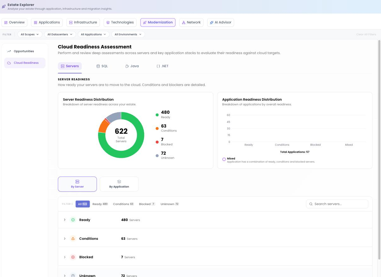
Task: Open the Network tab
Action: 191,23
